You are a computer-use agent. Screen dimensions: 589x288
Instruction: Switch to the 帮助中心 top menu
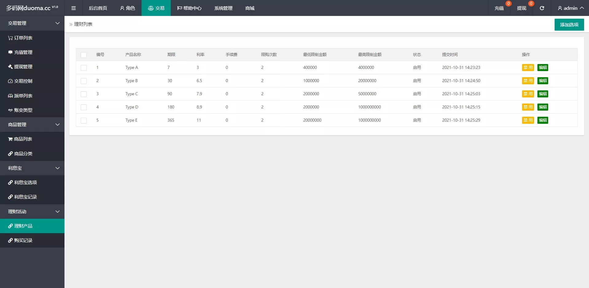point(189,8)
